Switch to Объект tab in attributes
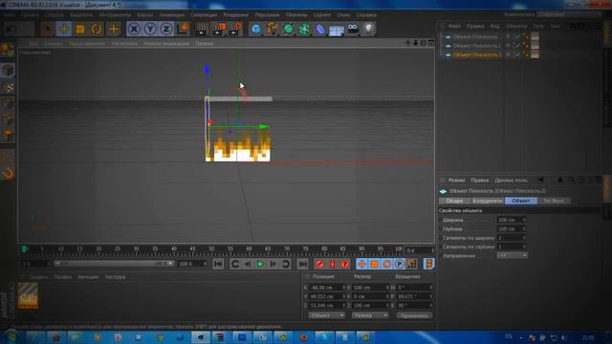The width and height of the screenshot is (612, 344). coord(520,201)
